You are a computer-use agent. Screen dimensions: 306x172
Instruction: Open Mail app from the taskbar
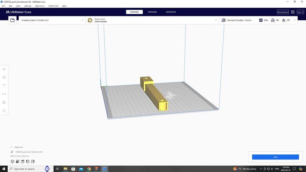pyautogui.click(x=81, y=169)
